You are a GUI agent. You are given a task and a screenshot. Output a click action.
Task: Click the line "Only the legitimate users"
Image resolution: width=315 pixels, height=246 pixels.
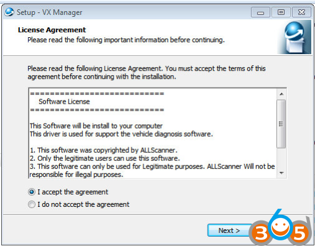tap(105, 158)
